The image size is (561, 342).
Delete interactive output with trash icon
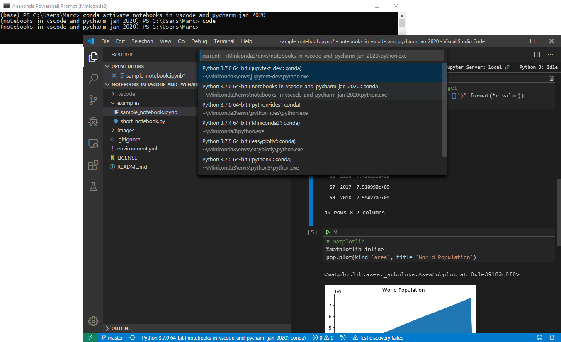(551, 78)
